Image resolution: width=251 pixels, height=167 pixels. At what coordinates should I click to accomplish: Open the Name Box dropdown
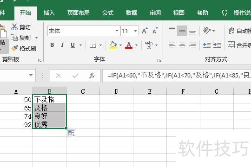coord(31,75)
